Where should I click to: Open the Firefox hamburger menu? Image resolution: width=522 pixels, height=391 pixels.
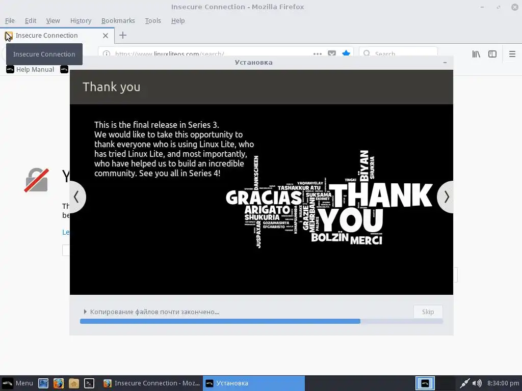(x=512, y=54)
